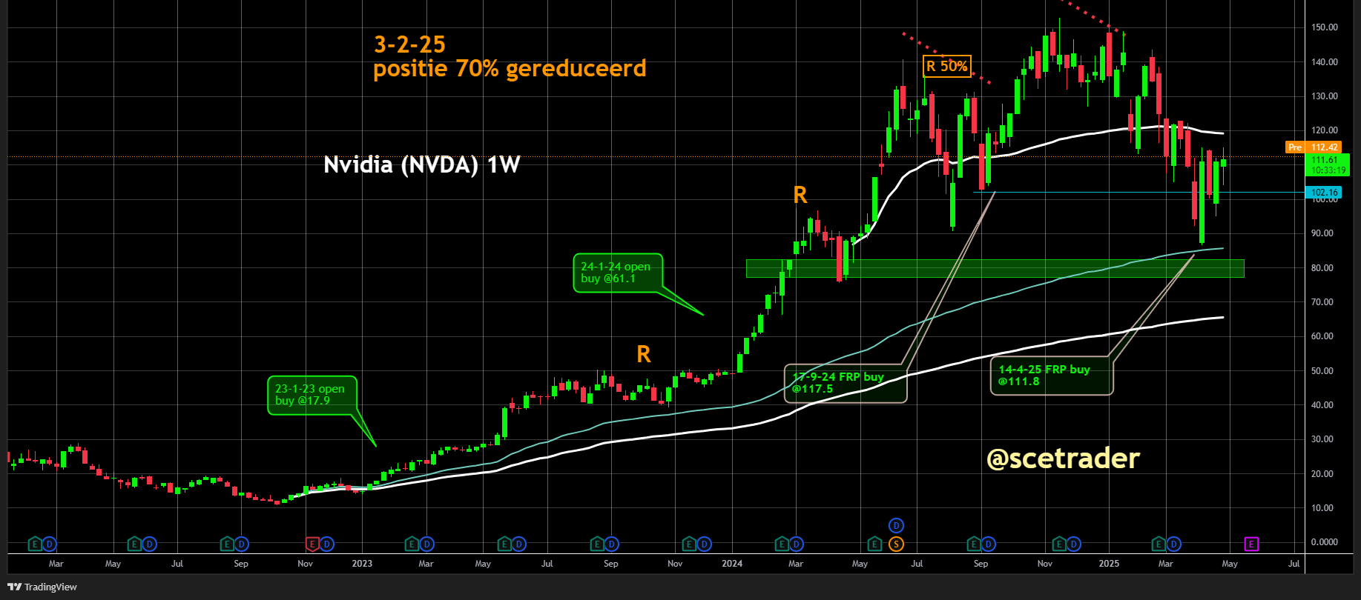This screenshot has width=1361, height=600.
Task: Open the green earnings marker left of the S marker
Action: pos(875,544)
